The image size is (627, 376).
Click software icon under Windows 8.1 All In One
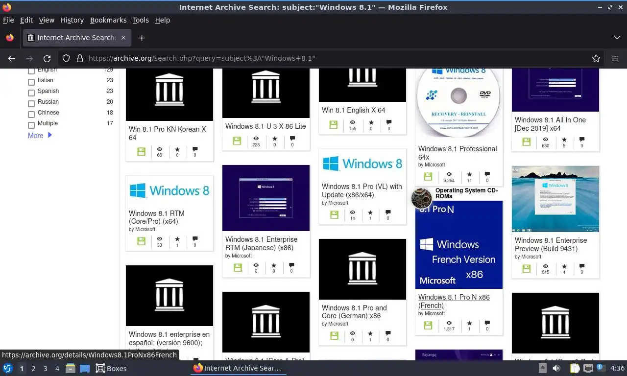(x=527, y=142)
